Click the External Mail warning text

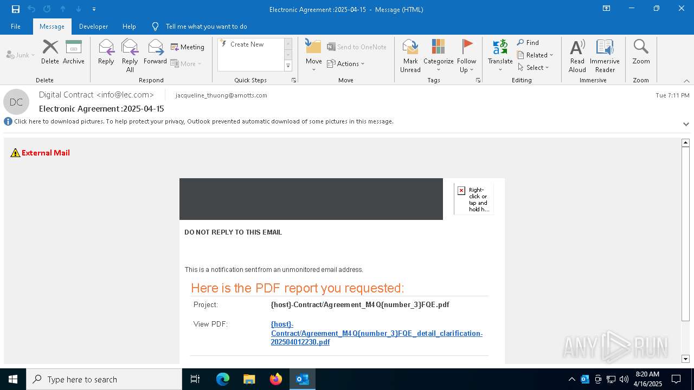pyautogui.click(x=46, y=153)
